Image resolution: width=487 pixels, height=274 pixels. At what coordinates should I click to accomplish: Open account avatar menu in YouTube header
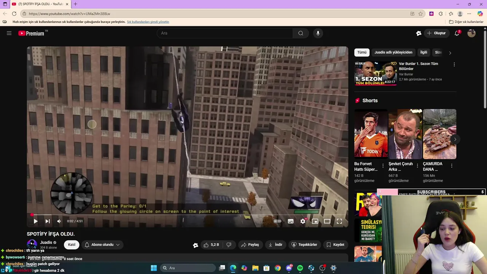(x=471, y=33)
